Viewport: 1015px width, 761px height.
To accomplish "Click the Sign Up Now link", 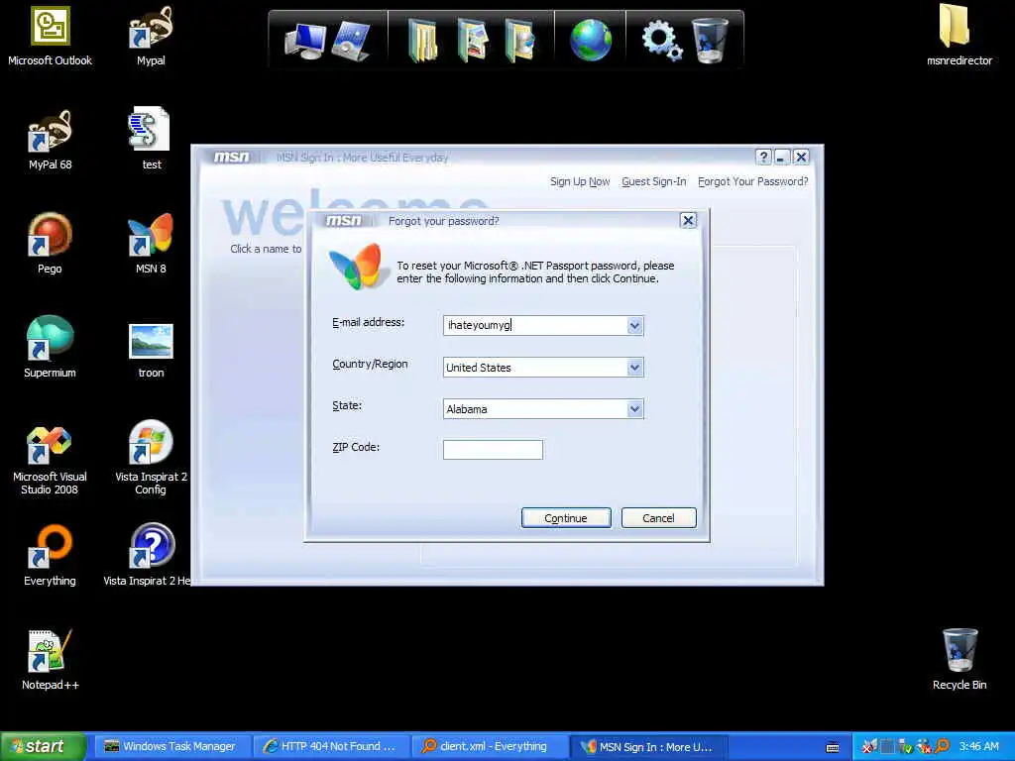I will click(580, 182).
